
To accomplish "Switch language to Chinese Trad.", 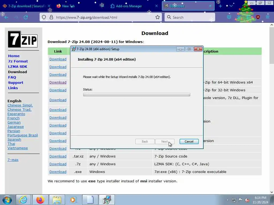I will (x=19, y=110).
